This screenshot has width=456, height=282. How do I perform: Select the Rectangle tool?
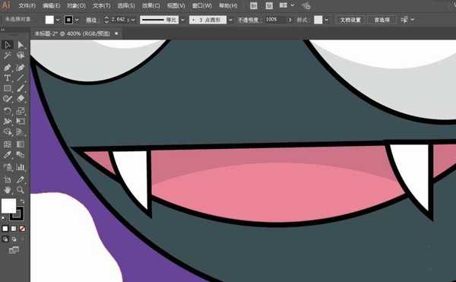coord(7,88)
